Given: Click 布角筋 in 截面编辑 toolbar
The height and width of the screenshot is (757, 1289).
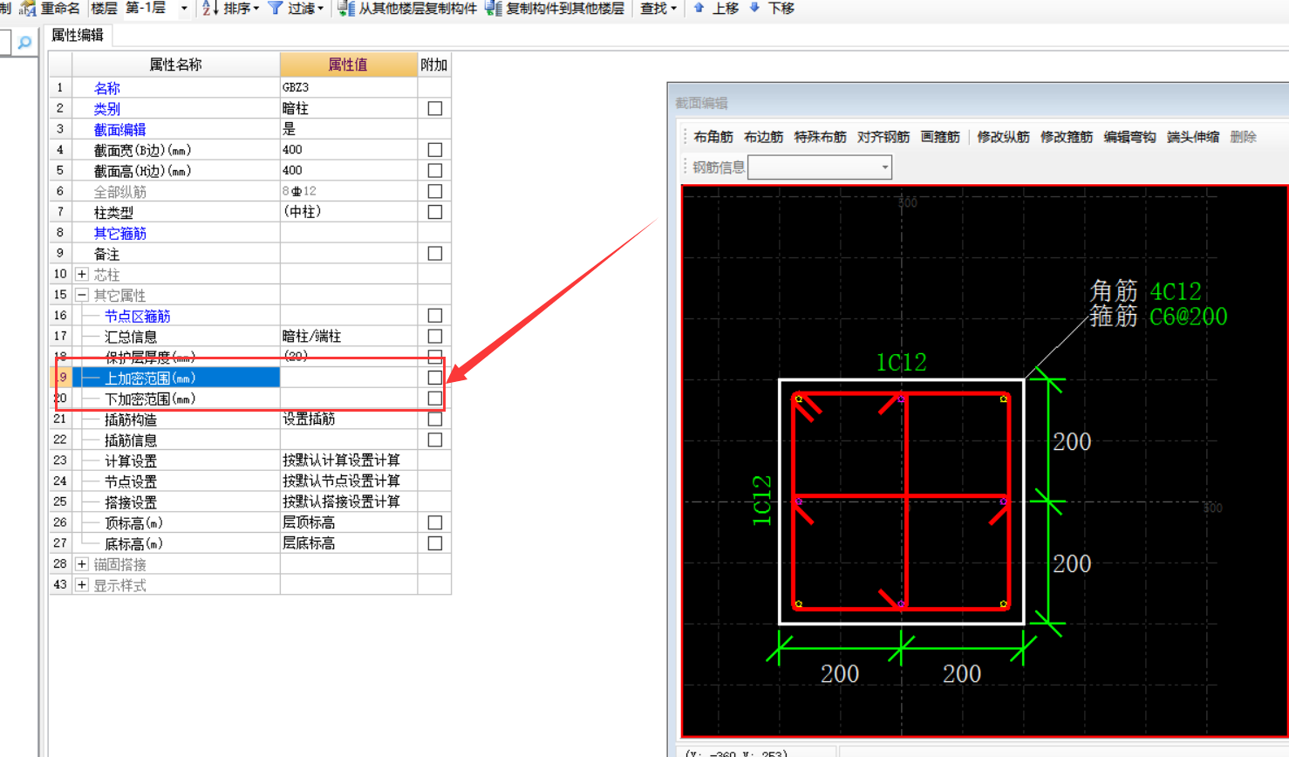Looking at the screenshot, I should (713, 137).
